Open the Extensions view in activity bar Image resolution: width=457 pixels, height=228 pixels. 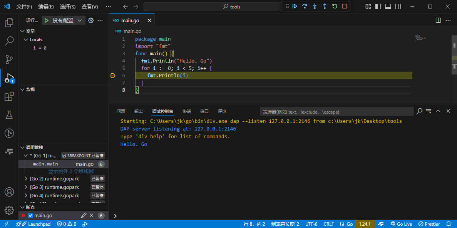tap(9, 97)
